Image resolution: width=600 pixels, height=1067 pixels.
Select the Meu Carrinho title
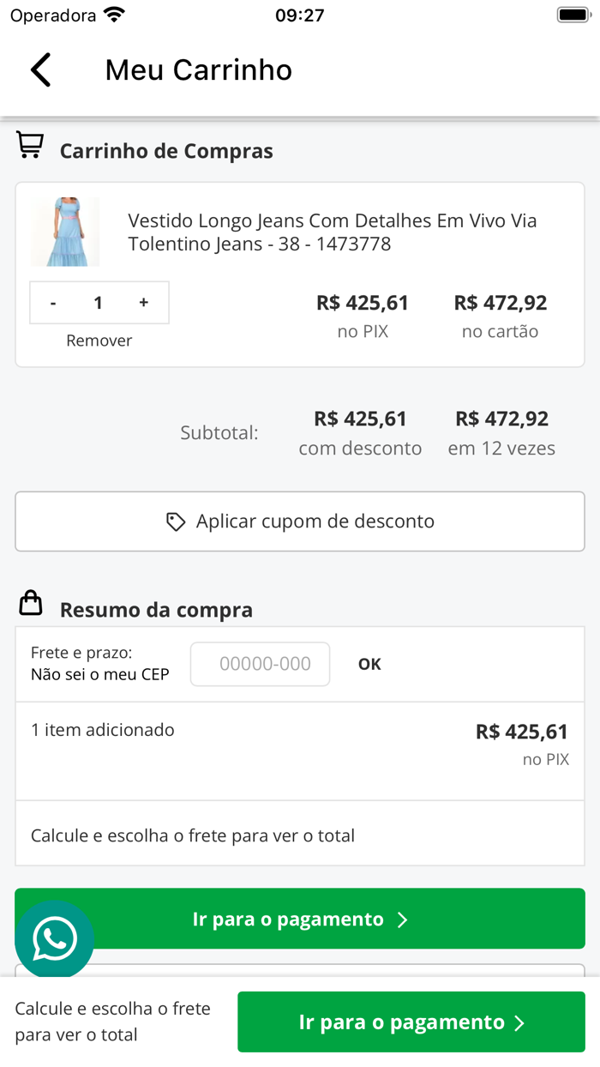[x=197, y=69]
